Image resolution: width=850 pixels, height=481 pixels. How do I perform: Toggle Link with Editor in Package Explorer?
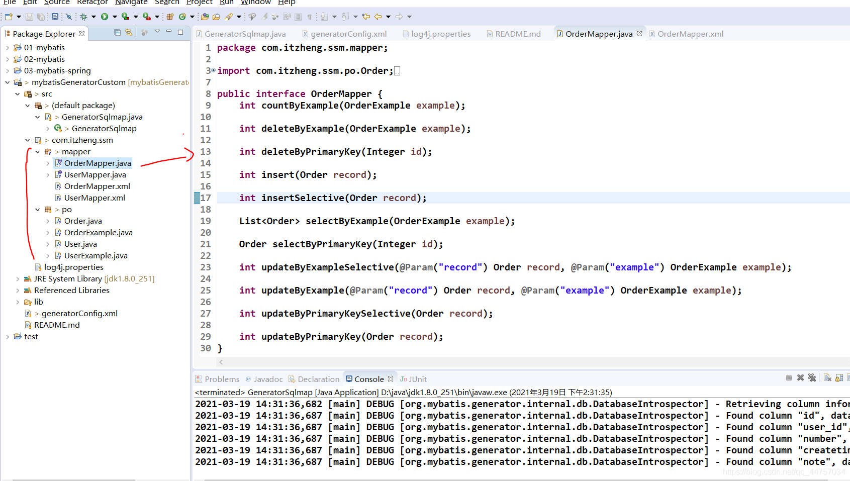pyautogui.click(x=129, y=33)
